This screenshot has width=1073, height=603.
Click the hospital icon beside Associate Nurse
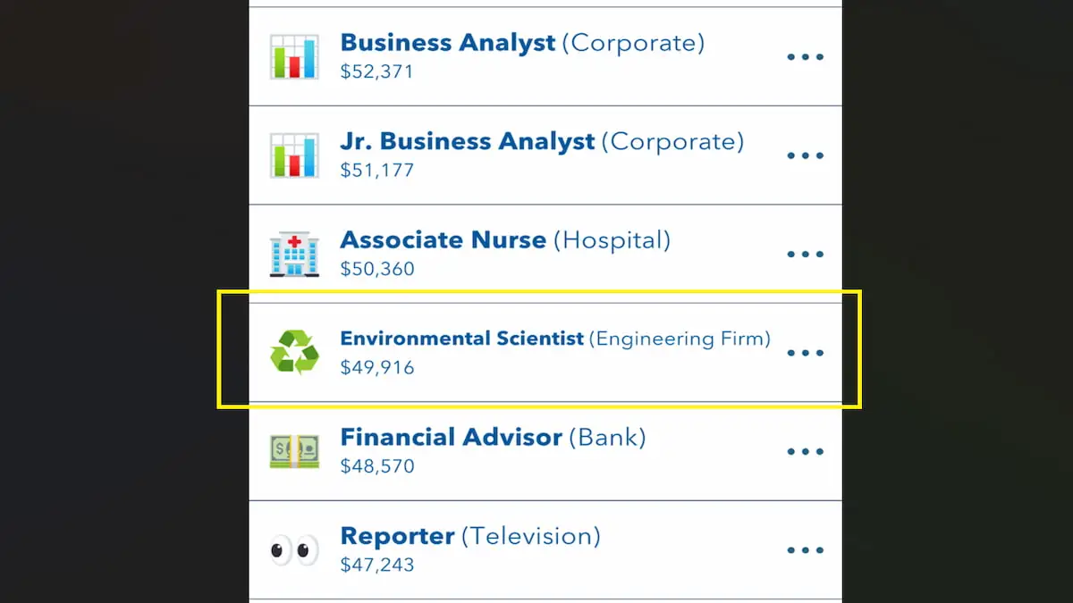pyautogui.click(x=294, y=255)
